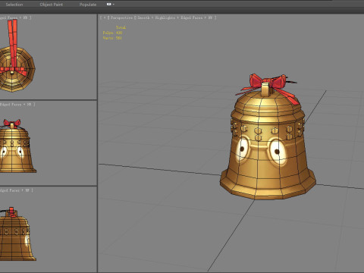Open the Perspective viewport [+] general menu
Screen dimensions: 364x273
coord(105,17)
